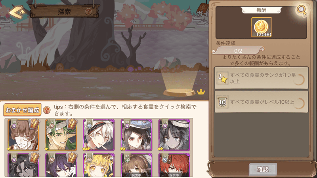Choose the green-haired elf character portrait
317x178 pixels.
(61, 135)
